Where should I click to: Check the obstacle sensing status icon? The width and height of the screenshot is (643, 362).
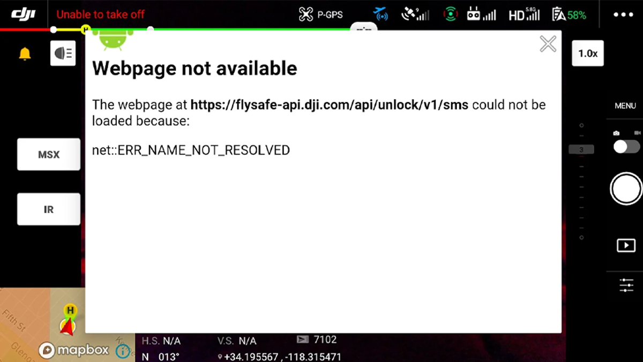click(381, 14)
